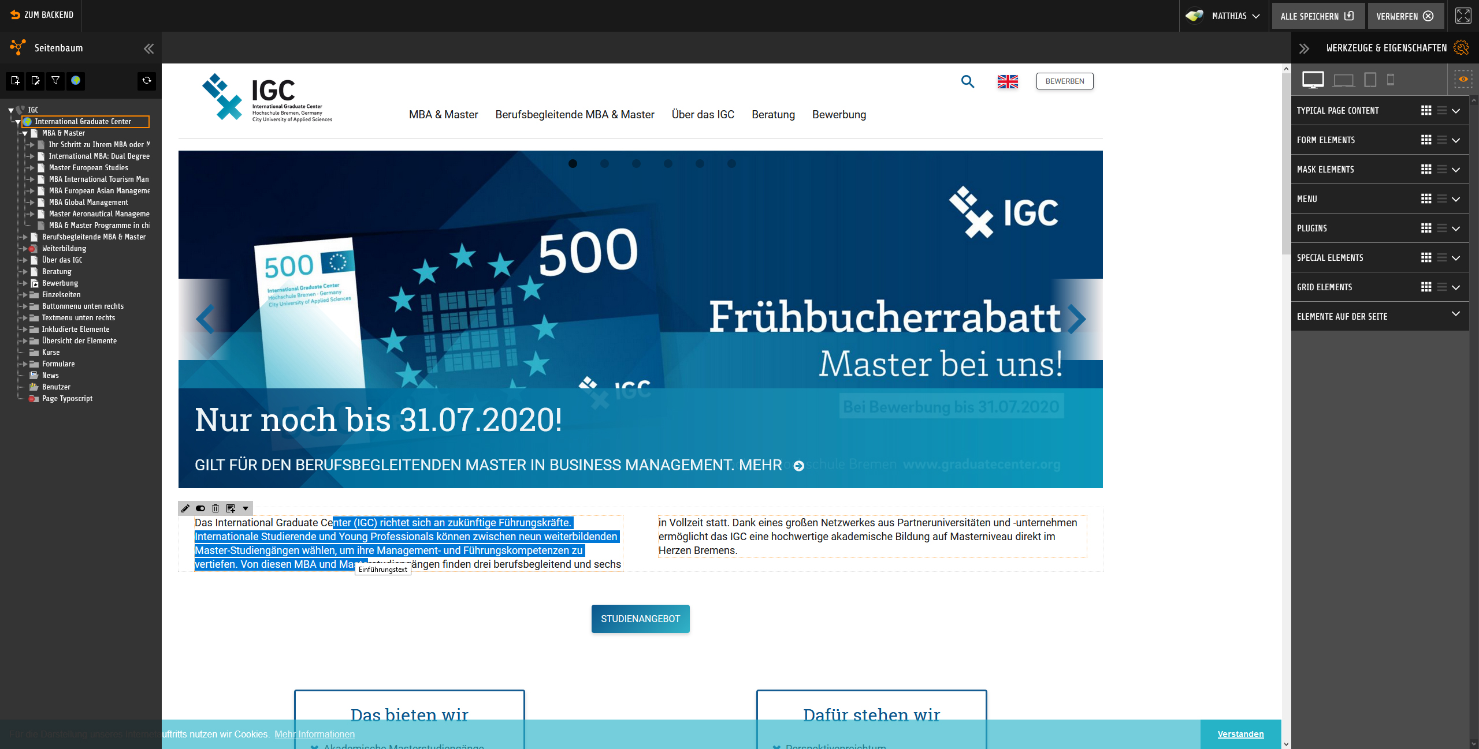Select the third slider dot indicator
Screen dimensions: 1479x749
636,164
